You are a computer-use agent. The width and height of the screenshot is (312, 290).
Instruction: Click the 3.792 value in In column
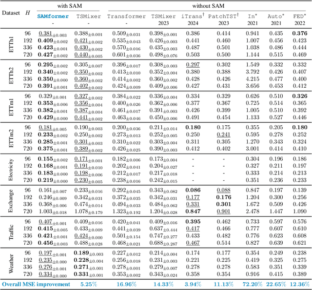(x=253, y=72)
